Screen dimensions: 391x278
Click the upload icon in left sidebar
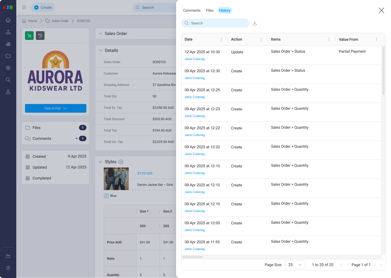[x=8, y=32]
